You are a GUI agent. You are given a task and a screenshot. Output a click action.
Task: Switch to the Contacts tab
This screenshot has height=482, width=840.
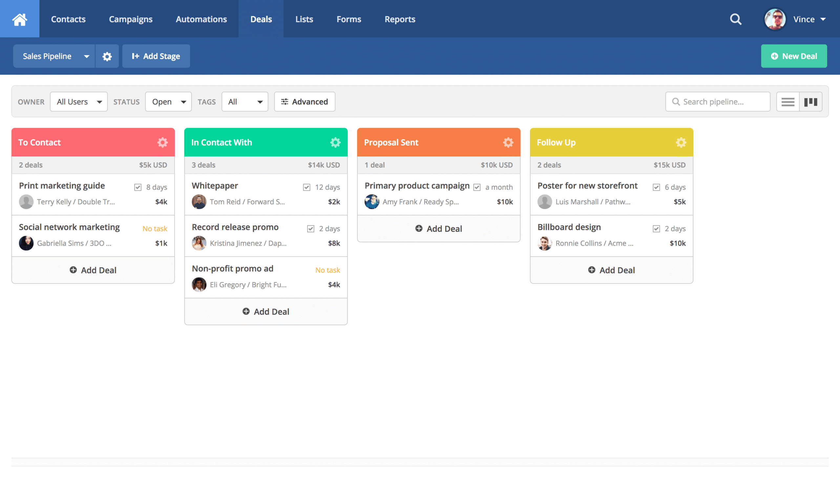(x=68, y=19)
